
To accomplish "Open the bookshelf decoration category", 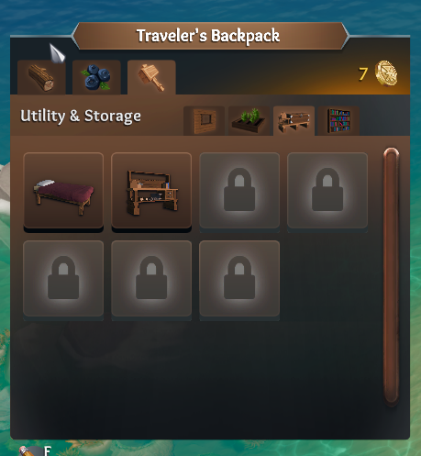I will pyautogui.click(x=338, y=121).
